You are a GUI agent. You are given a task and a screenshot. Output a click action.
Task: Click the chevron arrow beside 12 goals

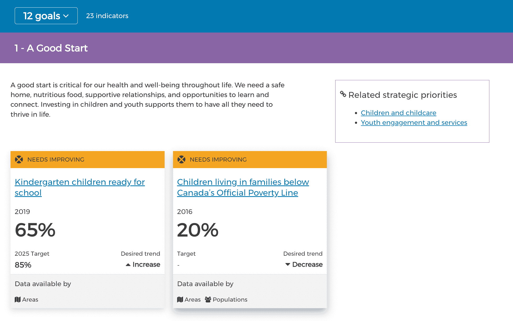(x=66, y=16)
